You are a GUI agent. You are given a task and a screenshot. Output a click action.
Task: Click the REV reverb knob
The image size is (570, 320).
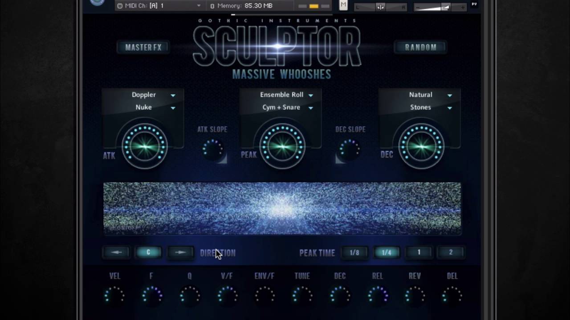415,295
